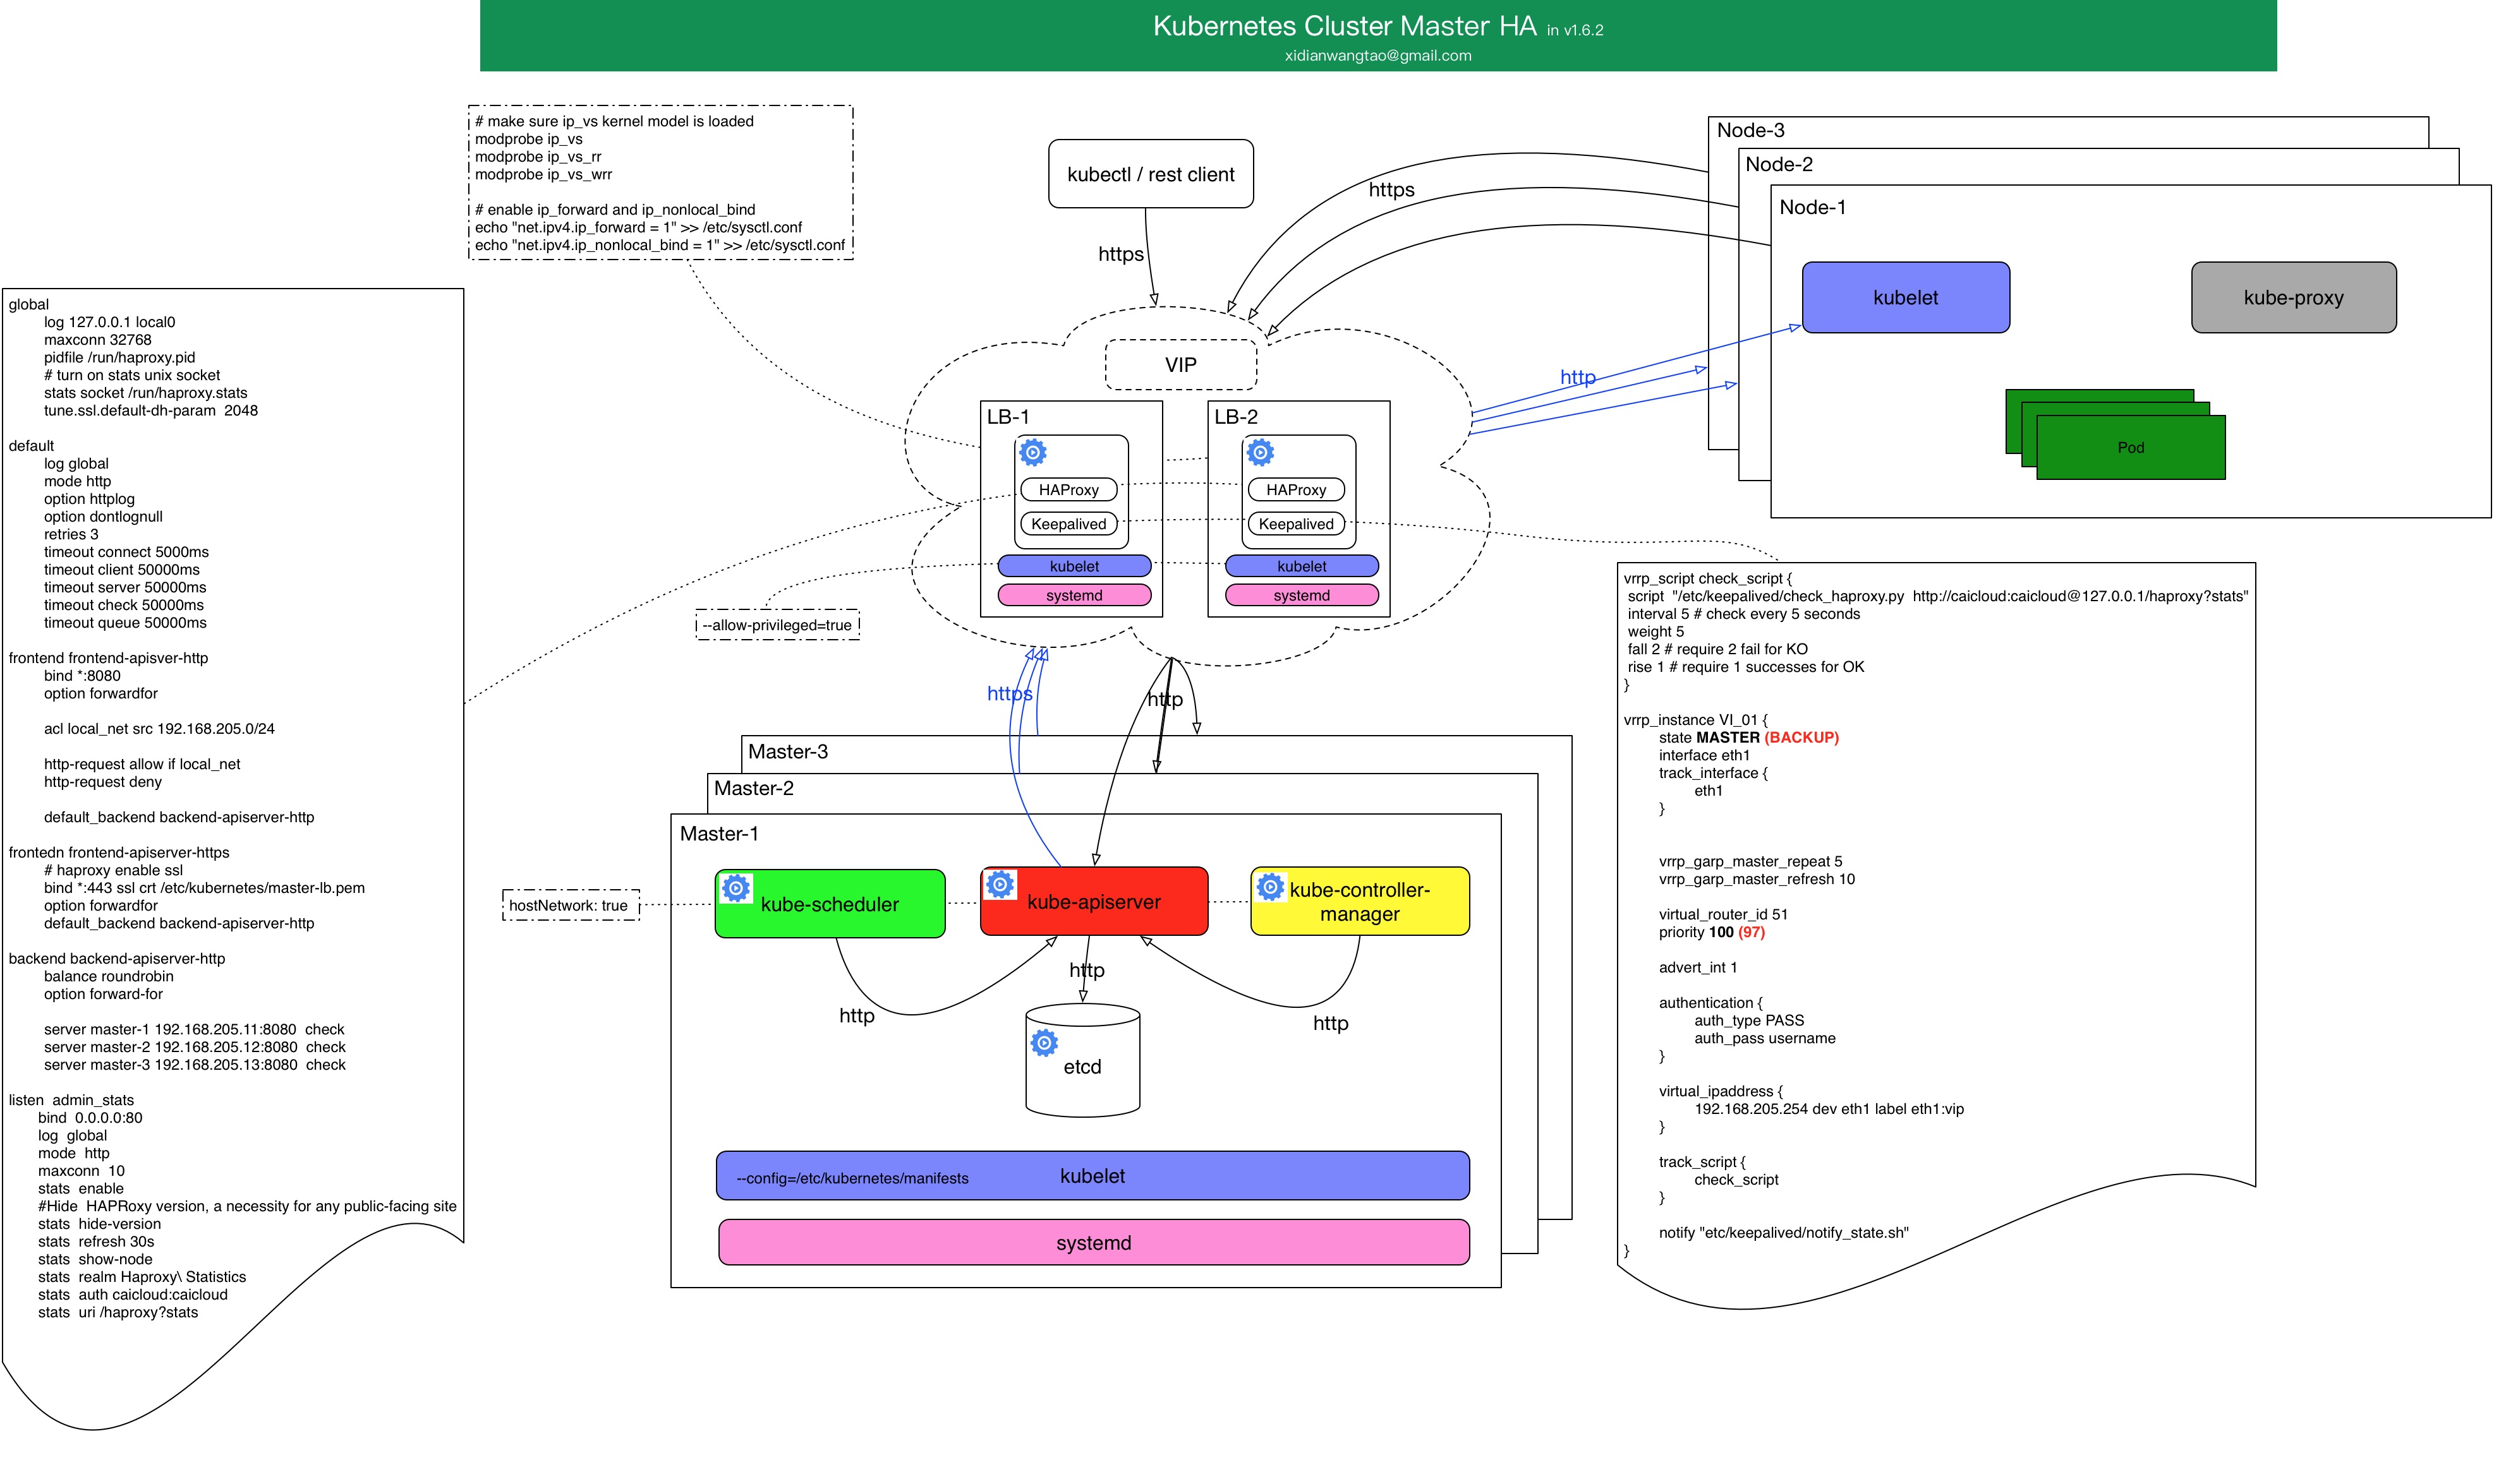Click the --config=/etc/kubernetes/manifests text
This screenshot has height=1484, width=2494.
coord(852,1178)
